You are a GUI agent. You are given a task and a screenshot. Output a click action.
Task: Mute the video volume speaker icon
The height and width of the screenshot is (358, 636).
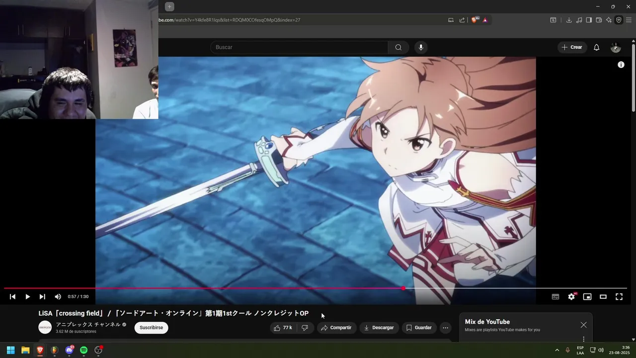pos(58,297)
